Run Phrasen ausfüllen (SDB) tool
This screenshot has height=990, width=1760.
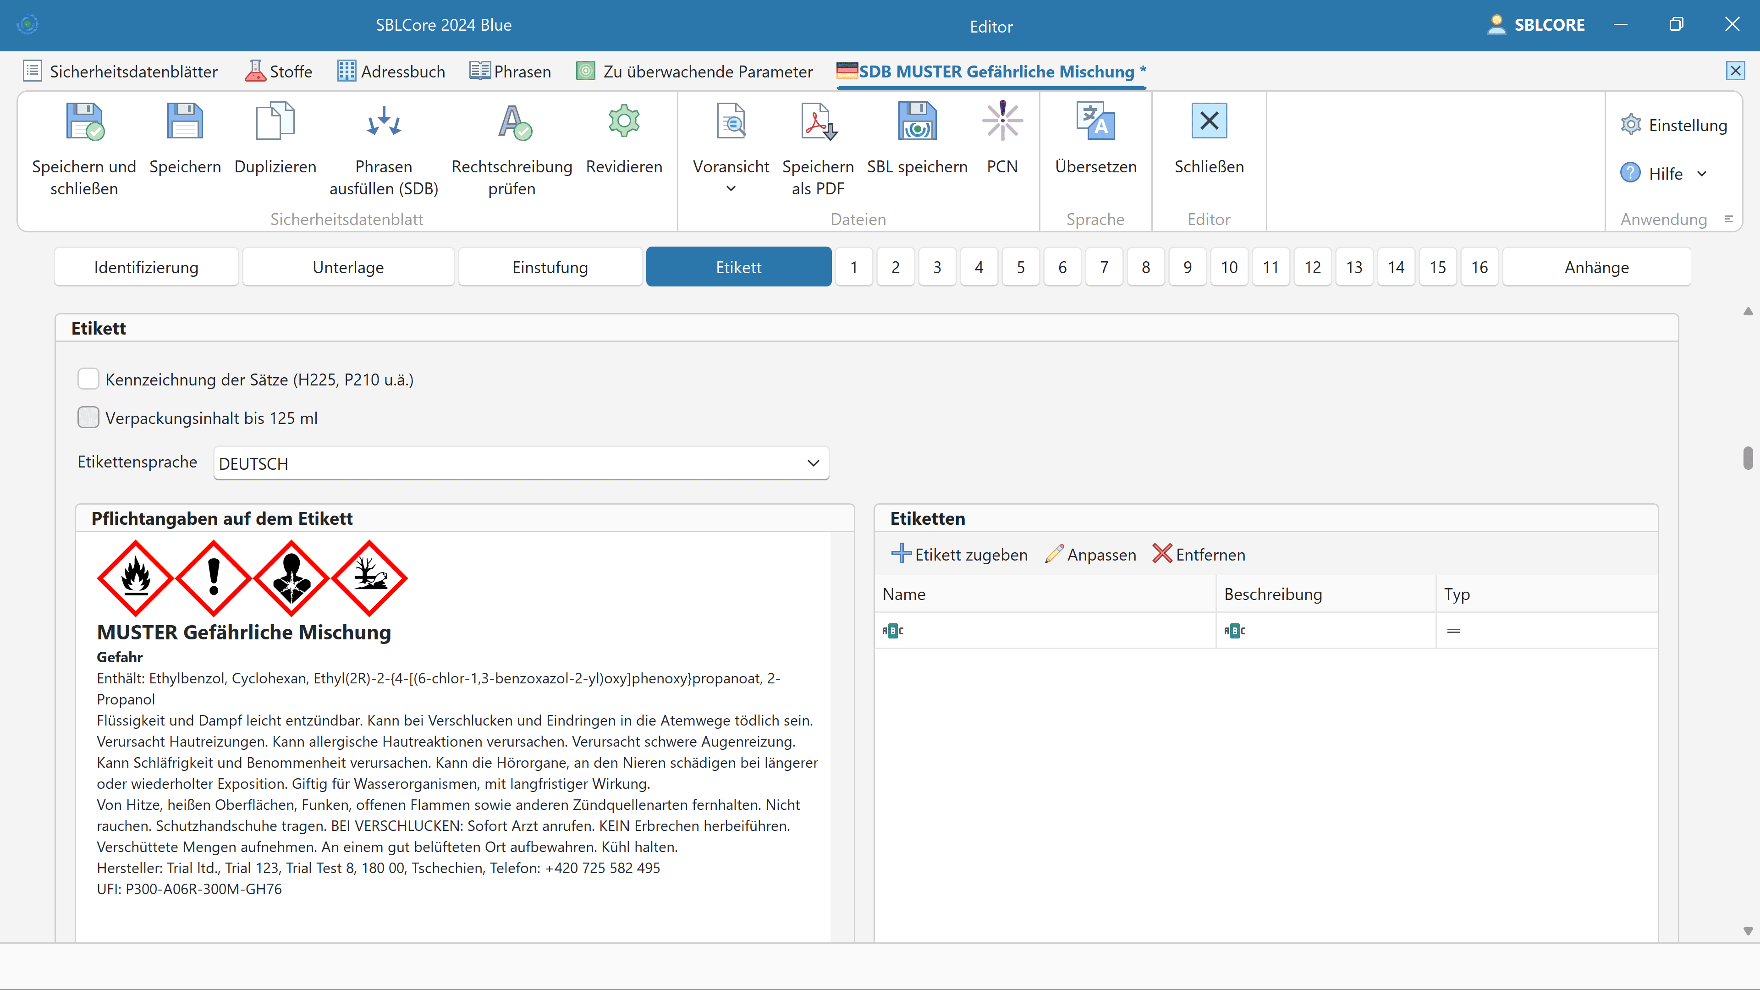tap(383, 121)
